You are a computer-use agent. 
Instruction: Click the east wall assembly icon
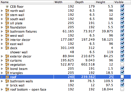coord(7,44)
